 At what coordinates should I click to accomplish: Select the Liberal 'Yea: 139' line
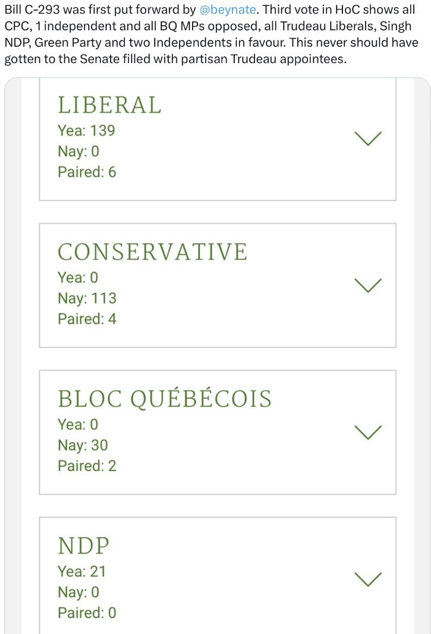(86, 130)
